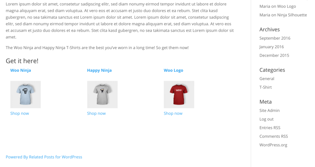Click the Log out link
The image size is (315, 167).
pos(266,119)
